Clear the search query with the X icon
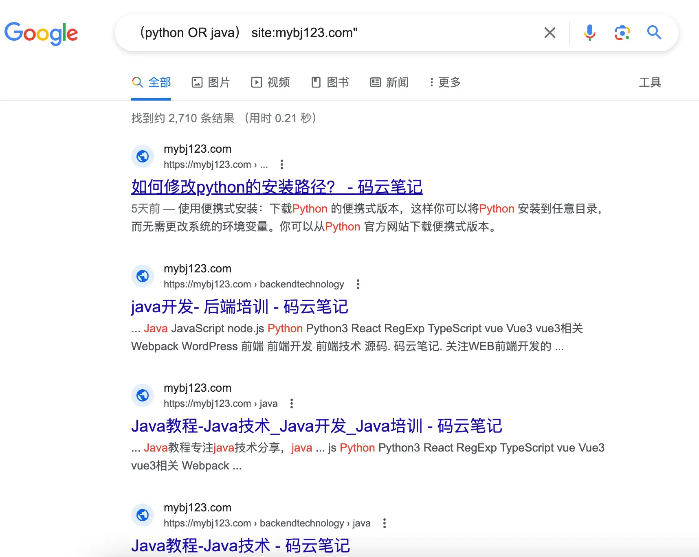The image size is (699, 557). click(x=550, y=33)
